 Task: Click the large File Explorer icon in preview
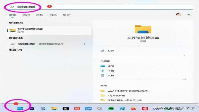(143, 29)
